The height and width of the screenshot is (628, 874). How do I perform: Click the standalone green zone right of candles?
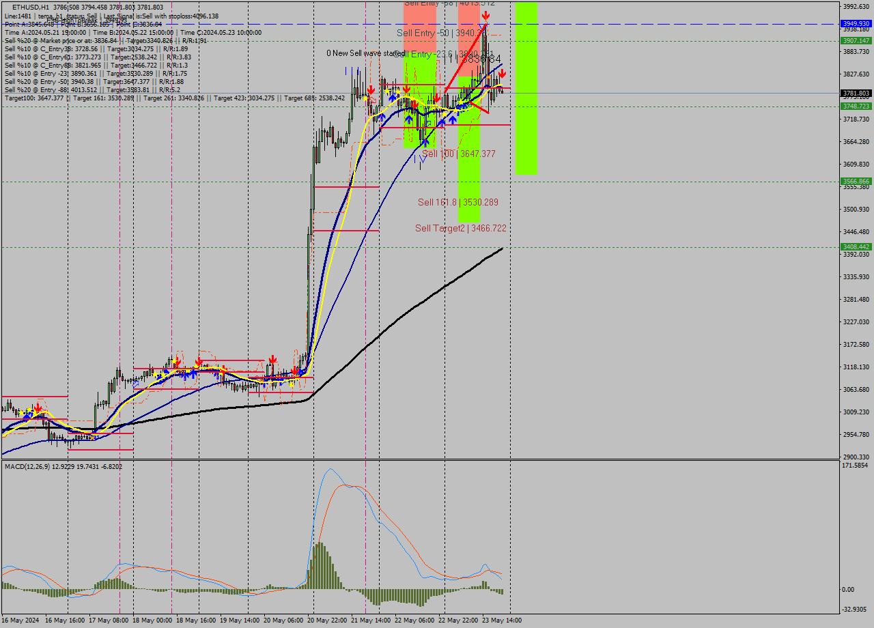(526, 88)
